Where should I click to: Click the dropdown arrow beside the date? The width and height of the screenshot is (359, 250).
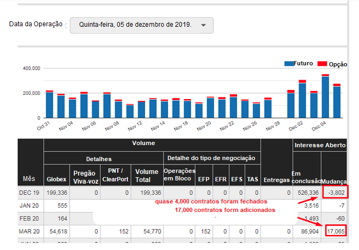pyautogui.click(x=203, y=25)
